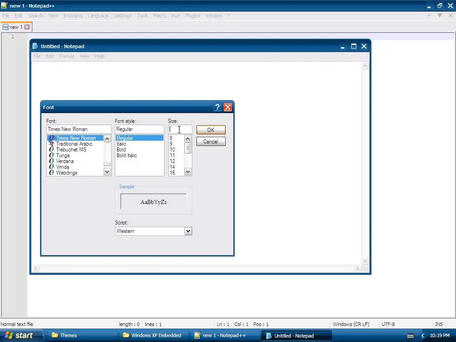Open Notepad View menu
The image size is (456, 342).
coord(85,56)
